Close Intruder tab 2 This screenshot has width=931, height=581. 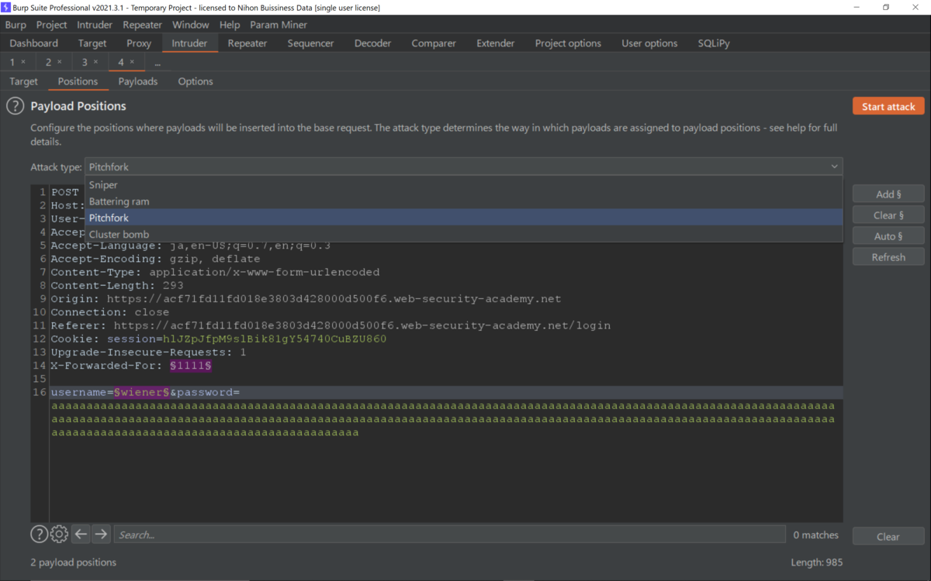tap(60, 62)
